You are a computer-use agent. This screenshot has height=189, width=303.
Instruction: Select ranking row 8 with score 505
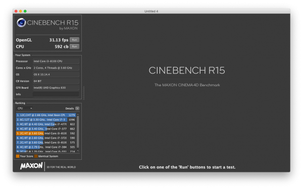click(x=46, y=147)
